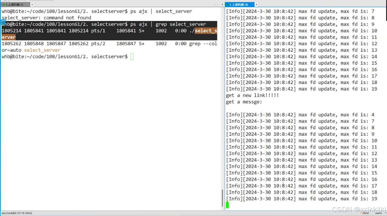Click the pts/1 terminal value

coord(98,31)
